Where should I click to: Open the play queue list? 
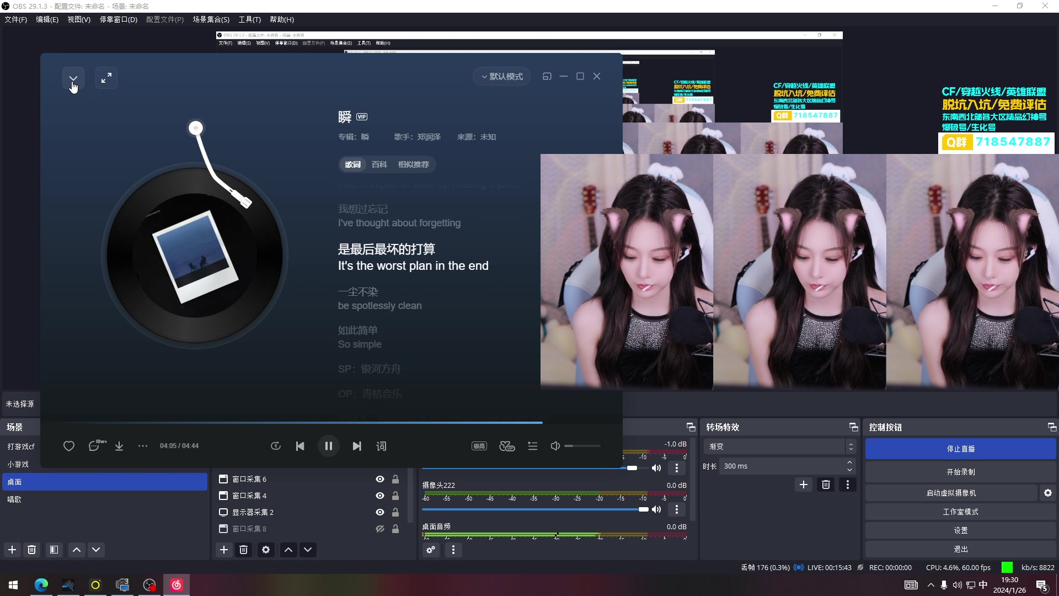point(532,446)
